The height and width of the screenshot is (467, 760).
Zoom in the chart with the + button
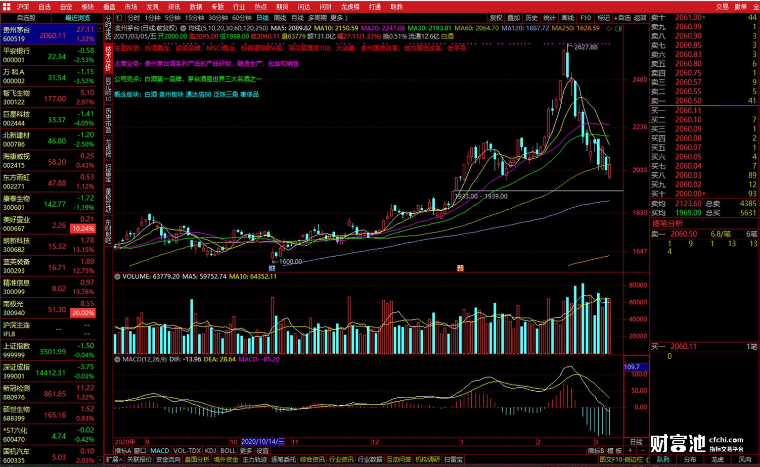630,450
